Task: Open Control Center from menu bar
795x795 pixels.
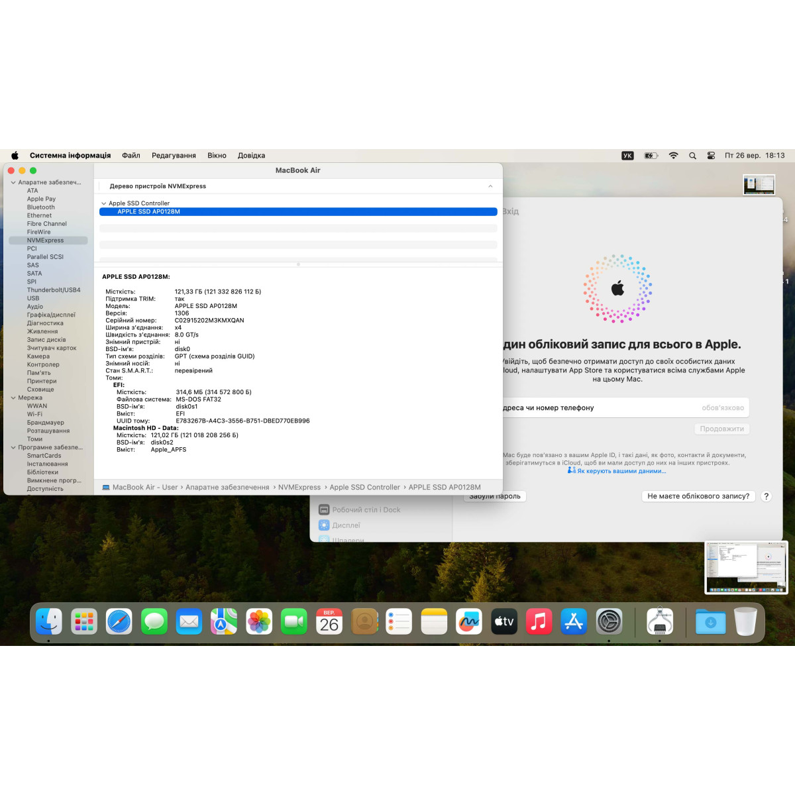Action: [711, 156]
